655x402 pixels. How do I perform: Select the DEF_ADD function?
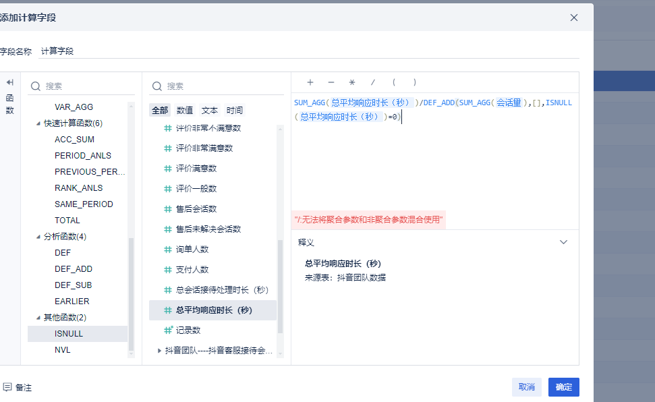click(74, 269)
